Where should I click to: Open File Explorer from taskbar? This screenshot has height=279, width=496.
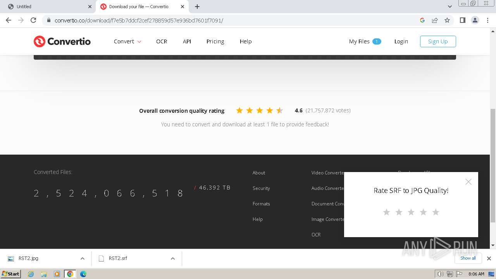tap(44, 274)
